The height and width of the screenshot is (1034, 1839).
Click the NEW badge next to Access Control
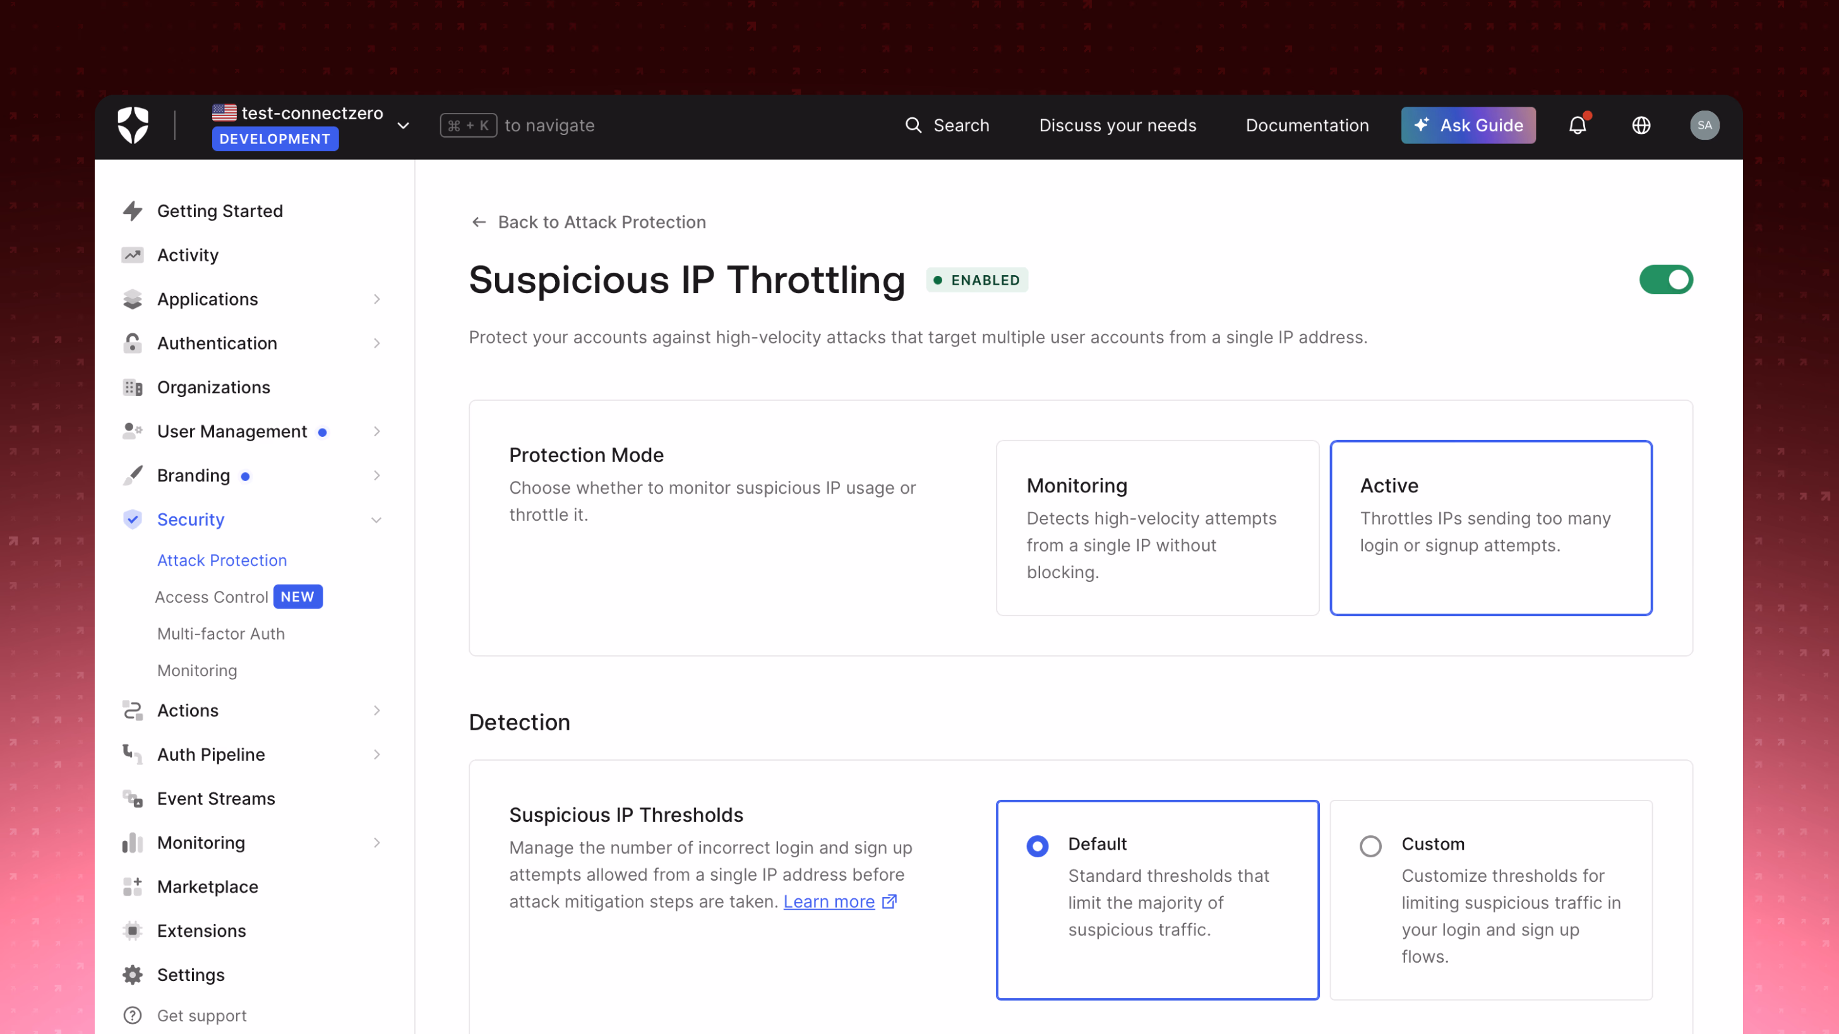click(297, 597)
